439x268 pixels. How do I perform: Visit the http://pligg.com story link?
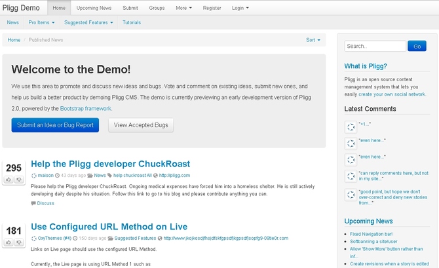(174, 176)
